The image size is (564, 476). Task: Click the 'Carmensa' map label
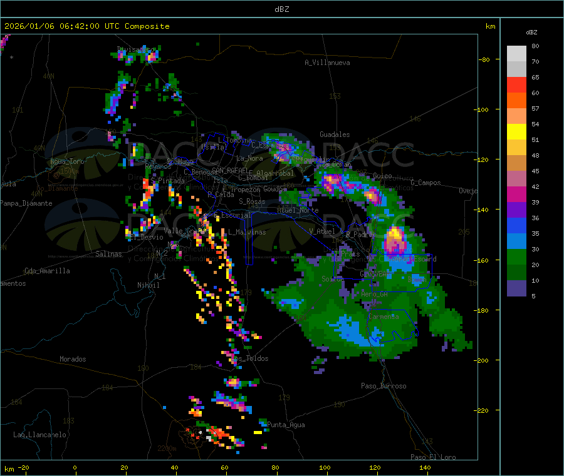pyautogui.click(x=384, y=316)
